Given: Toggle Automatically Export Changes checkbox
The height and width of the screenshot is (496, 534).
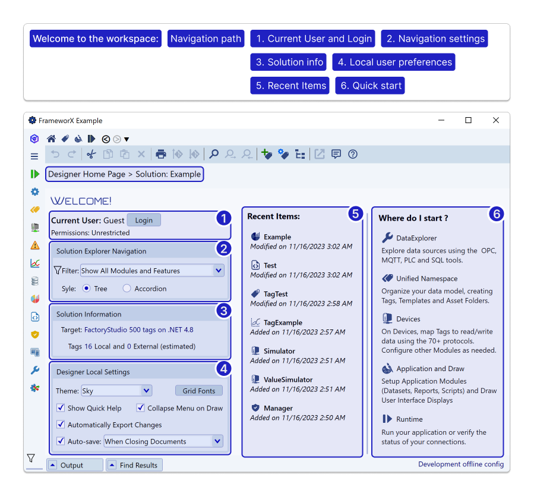Looking at the screenshot, I should tap(61, 425).
